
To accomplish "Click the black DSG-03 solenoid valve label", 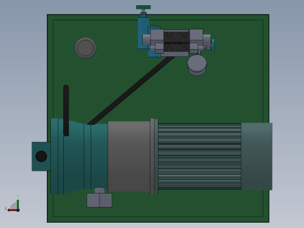I will tap(177, 43).
